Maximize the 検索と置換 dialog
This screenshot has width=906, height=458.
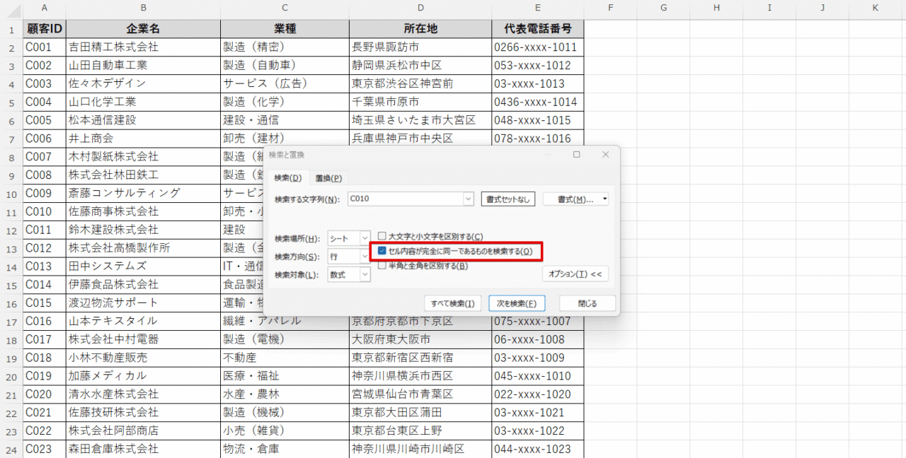click(x=576, y=155)
